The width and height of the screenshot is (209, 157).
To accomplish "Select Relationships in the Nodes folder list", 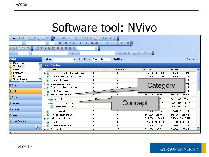I will [19, 73].
